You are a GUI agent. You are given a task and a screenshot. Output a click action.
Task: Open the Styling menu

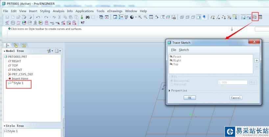point(45,11)
